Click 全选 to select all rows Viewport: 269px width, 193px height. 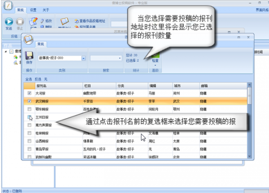(x=28, y=79)
